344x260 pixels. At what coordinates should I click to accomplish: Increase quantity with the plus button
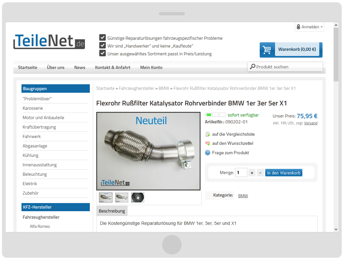click(252, 173)
